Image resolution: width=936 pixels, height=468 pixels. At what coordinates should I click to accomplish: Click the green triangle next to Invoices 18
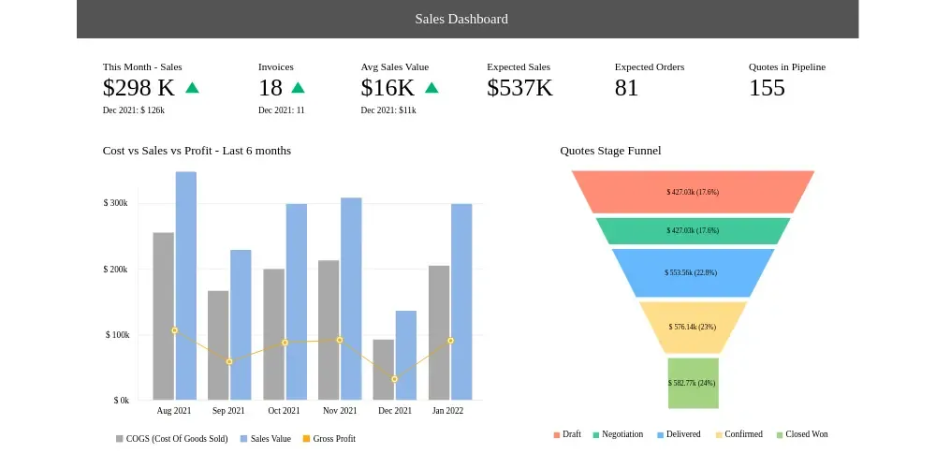pos(298,88)
